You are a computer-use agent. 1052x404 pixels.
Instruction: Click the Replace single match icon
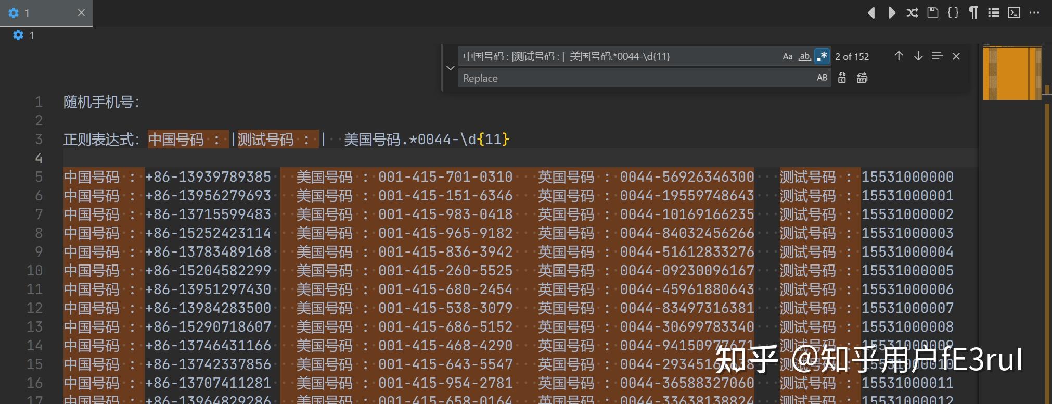click(842, 78)
